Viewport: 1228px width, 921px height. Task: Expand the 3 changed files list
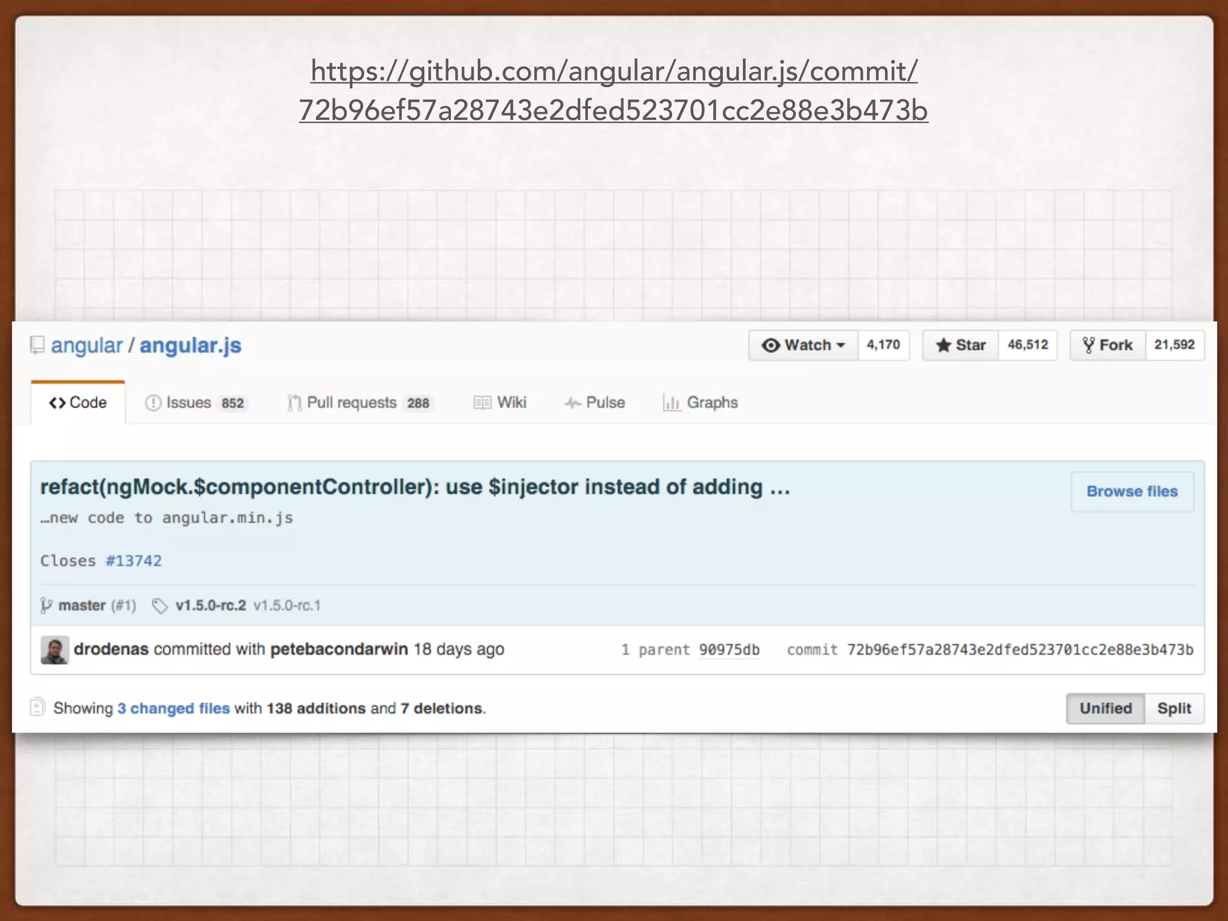[x=174, y=708]
